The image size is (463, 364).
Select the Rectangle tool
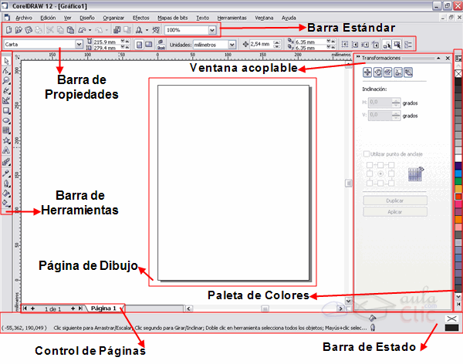6,111
